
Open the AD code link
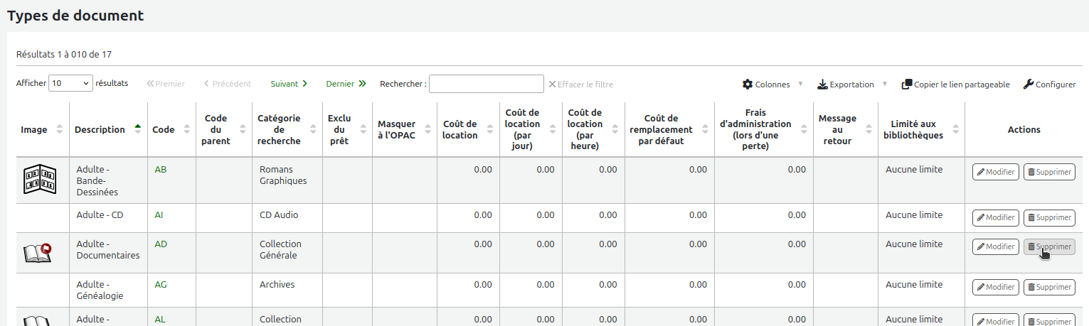coord(161,244)
